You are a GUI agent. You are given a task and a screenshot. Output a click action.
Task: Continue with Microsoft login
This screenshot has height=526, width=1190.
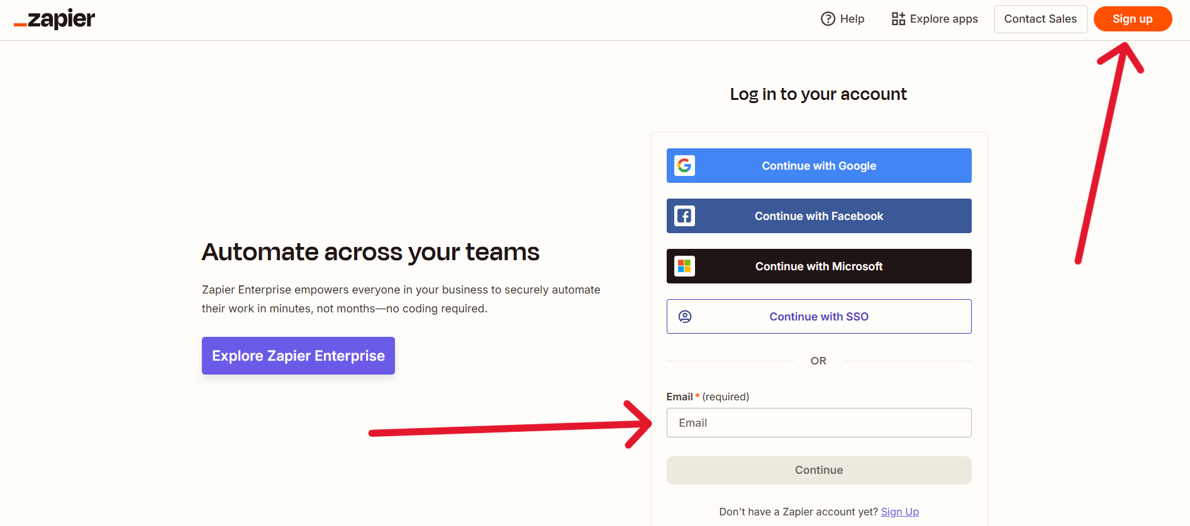click(819, 266)
